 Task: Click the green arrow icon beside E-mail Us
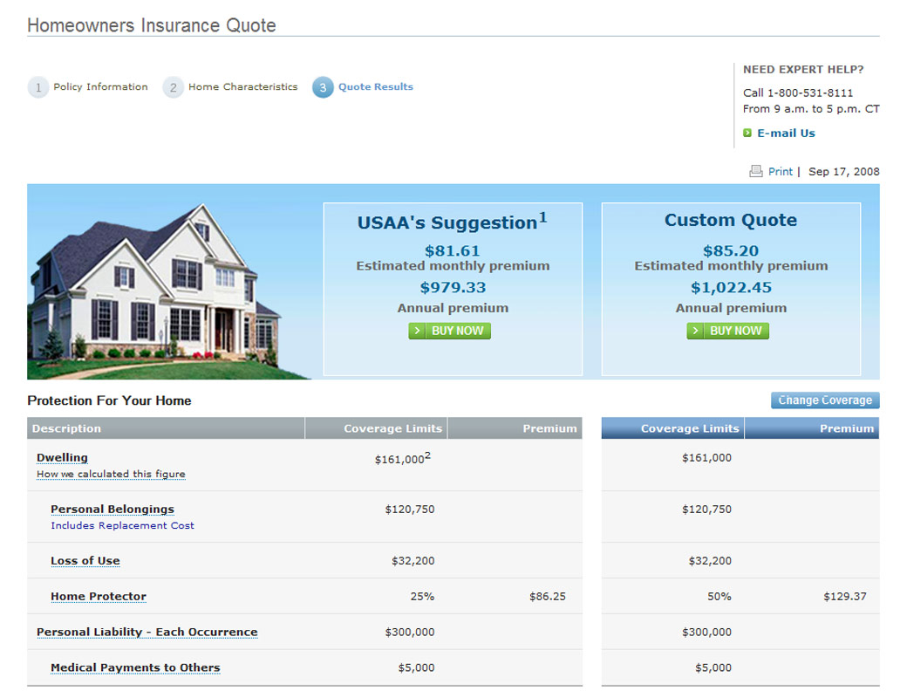[x=747, y=133]
